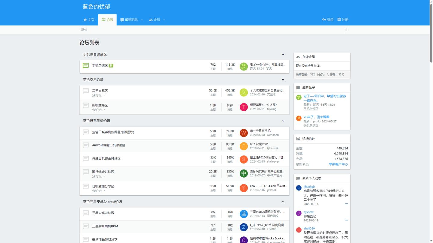Open the 最新消息 tab
The height and width of the screenshot is (243, 433).
point(129,20)
